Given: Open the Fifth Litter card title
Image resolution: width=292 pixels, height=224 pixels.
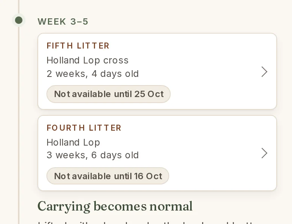Looking at the screenshot, I should coord(78,46).
